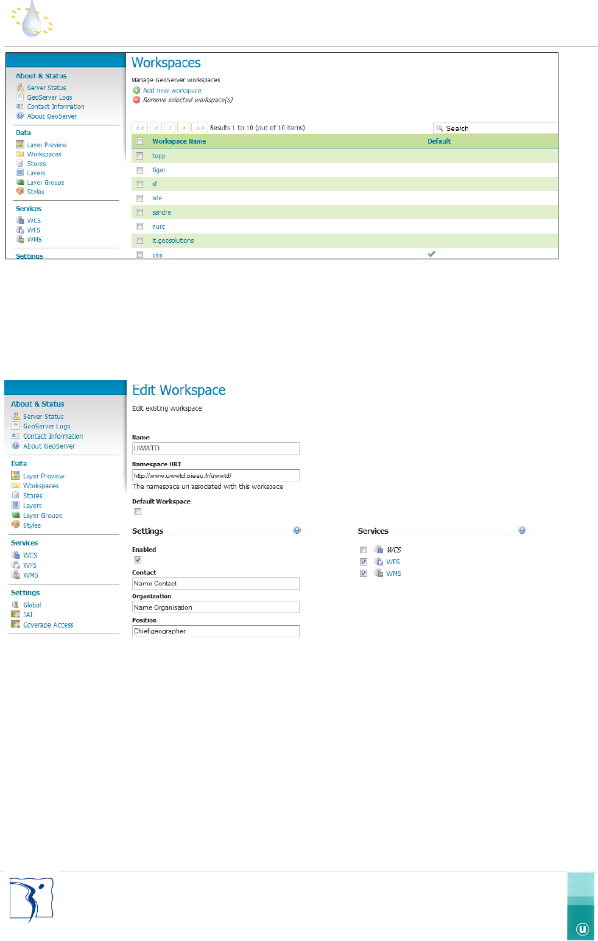Screen dimensions: 598x941
Task: Click page number 1 pagination button
Action: coord(170,128)
